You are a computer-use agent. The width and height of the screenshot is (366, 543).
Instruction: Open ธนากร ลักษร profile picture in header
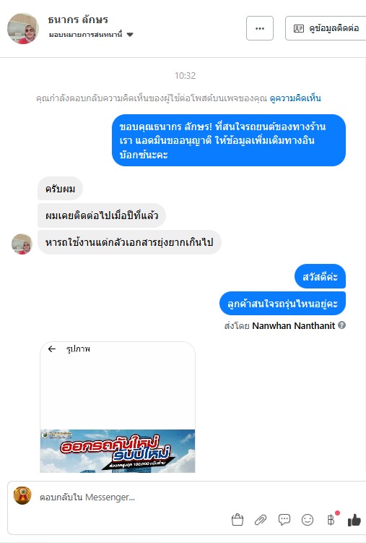(23, 29)
